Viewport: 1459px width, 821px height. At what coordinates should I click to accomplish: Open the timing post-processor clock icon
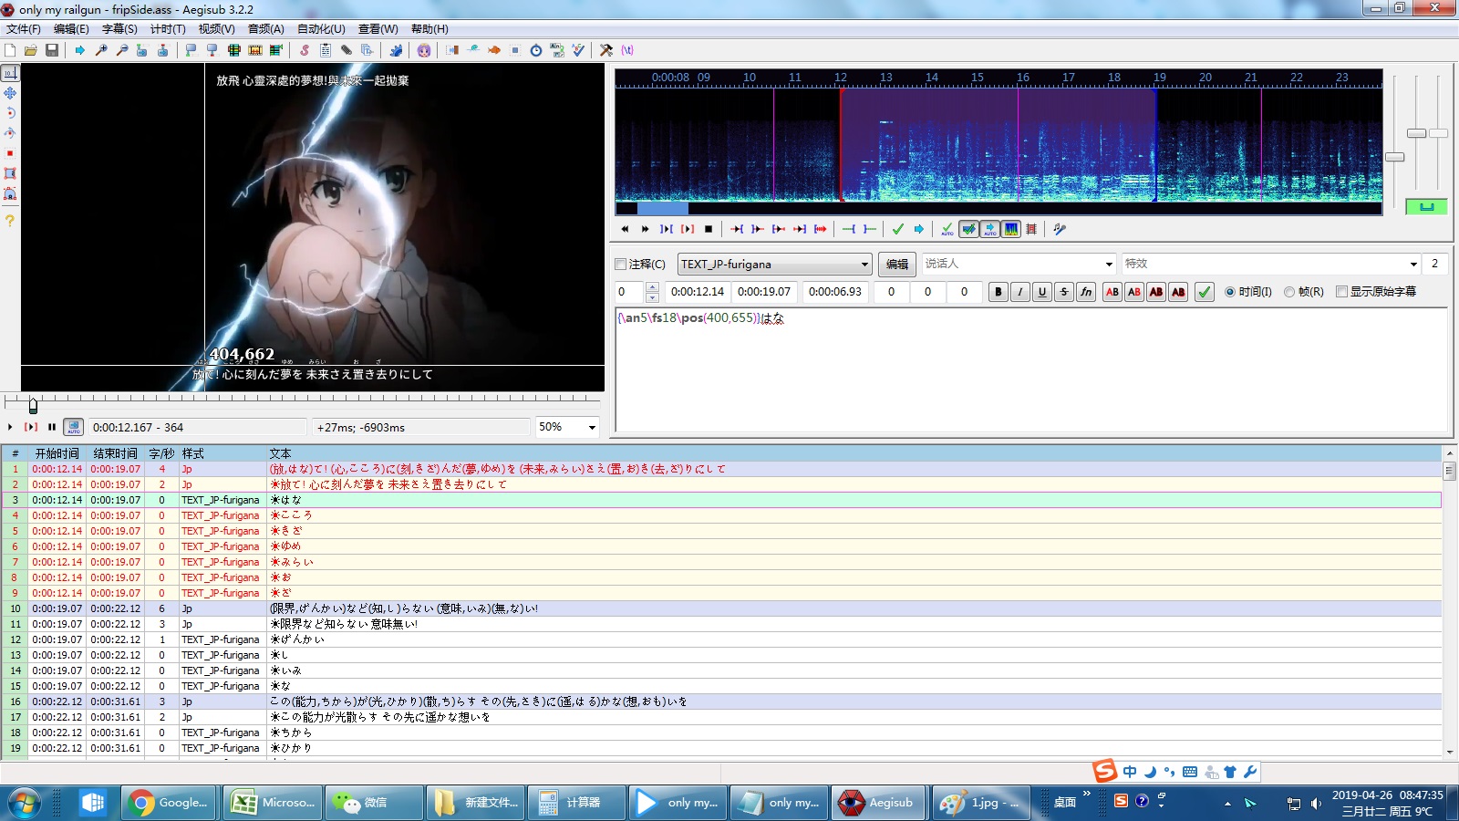point(536,50)
